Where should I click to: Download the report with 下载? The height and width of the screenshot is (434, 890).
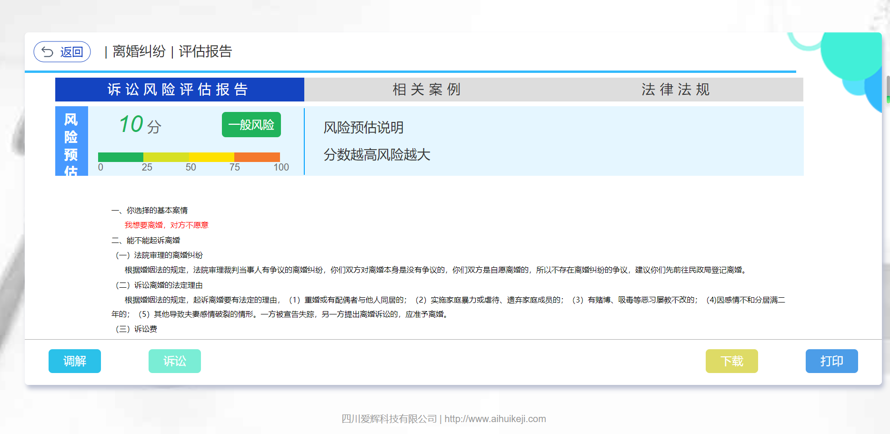tap(731, 361)
